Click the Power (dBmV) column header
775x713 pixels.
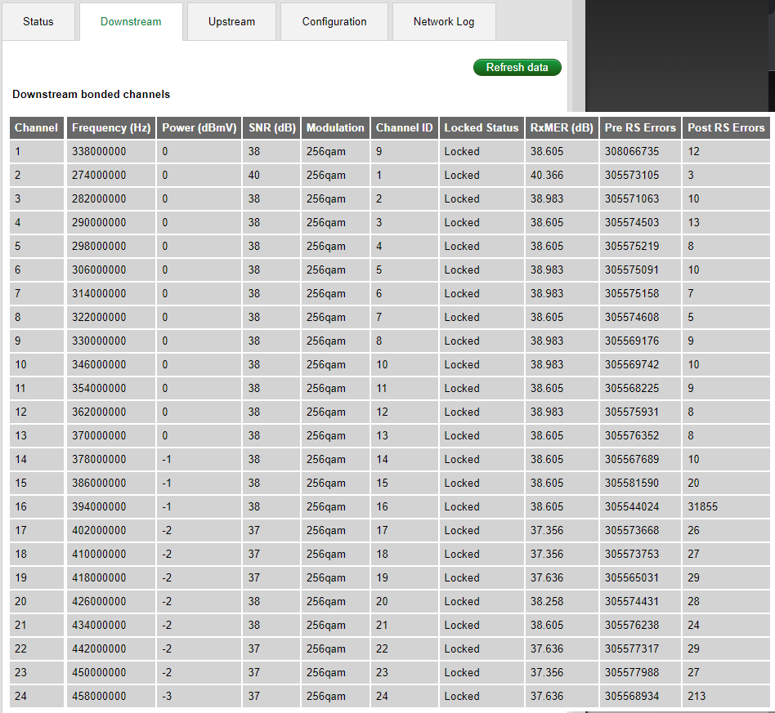[x=199, y=127]
